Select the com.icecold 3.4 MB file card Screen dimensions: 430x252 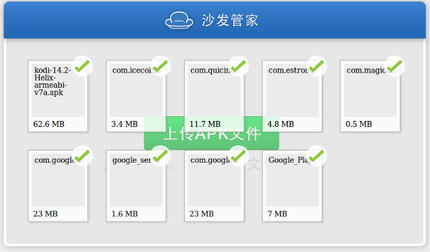click(136, 96)
